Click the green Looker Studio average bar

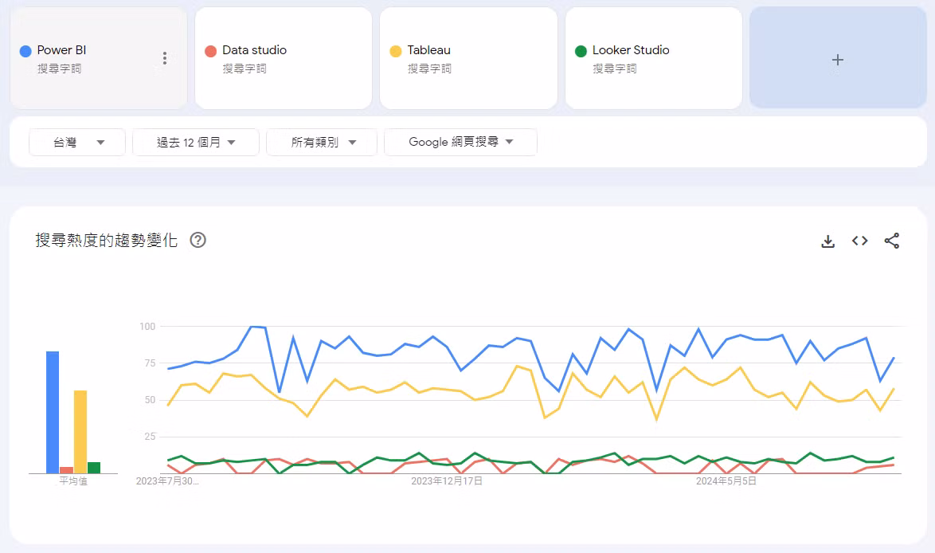94,468
